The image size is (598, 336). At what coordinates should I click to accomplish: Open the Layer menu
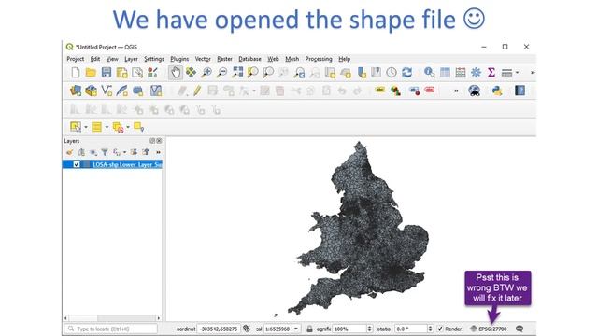(x=131, y=59)
